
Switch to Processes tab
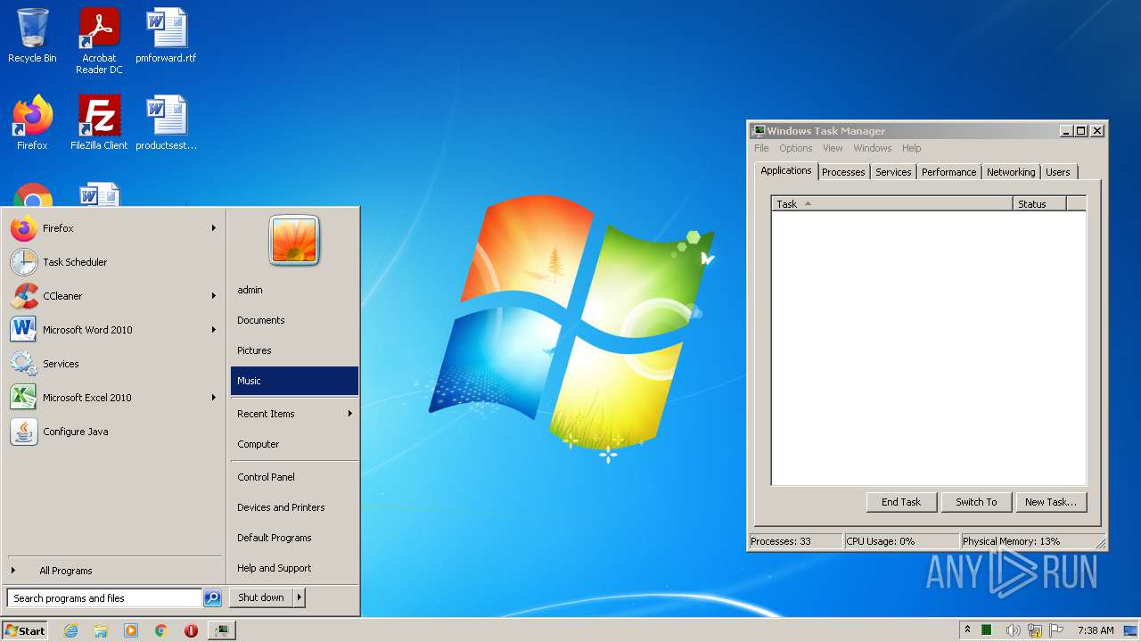[843, 172]
